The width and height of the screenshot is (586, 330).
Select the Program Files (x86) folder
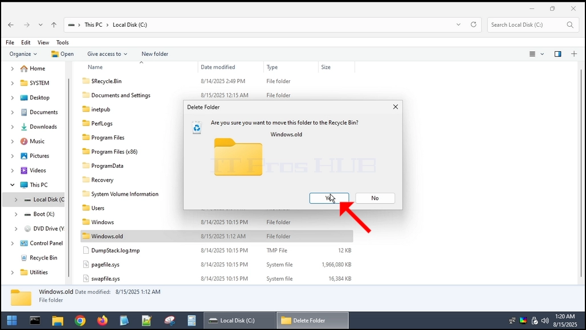click(110, 152)
